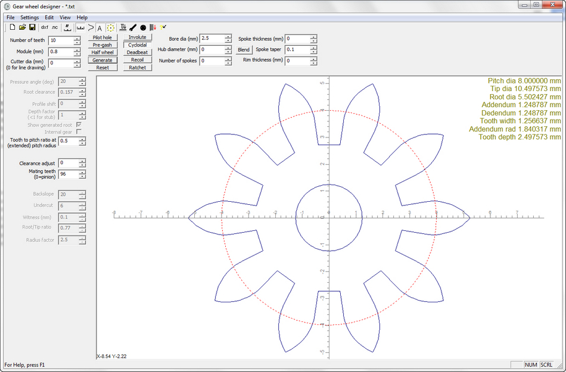The height and width of the screenshot is (372, 566).
Task: Click the New file icon in toolbar
Action: click(x=13, y=27)
